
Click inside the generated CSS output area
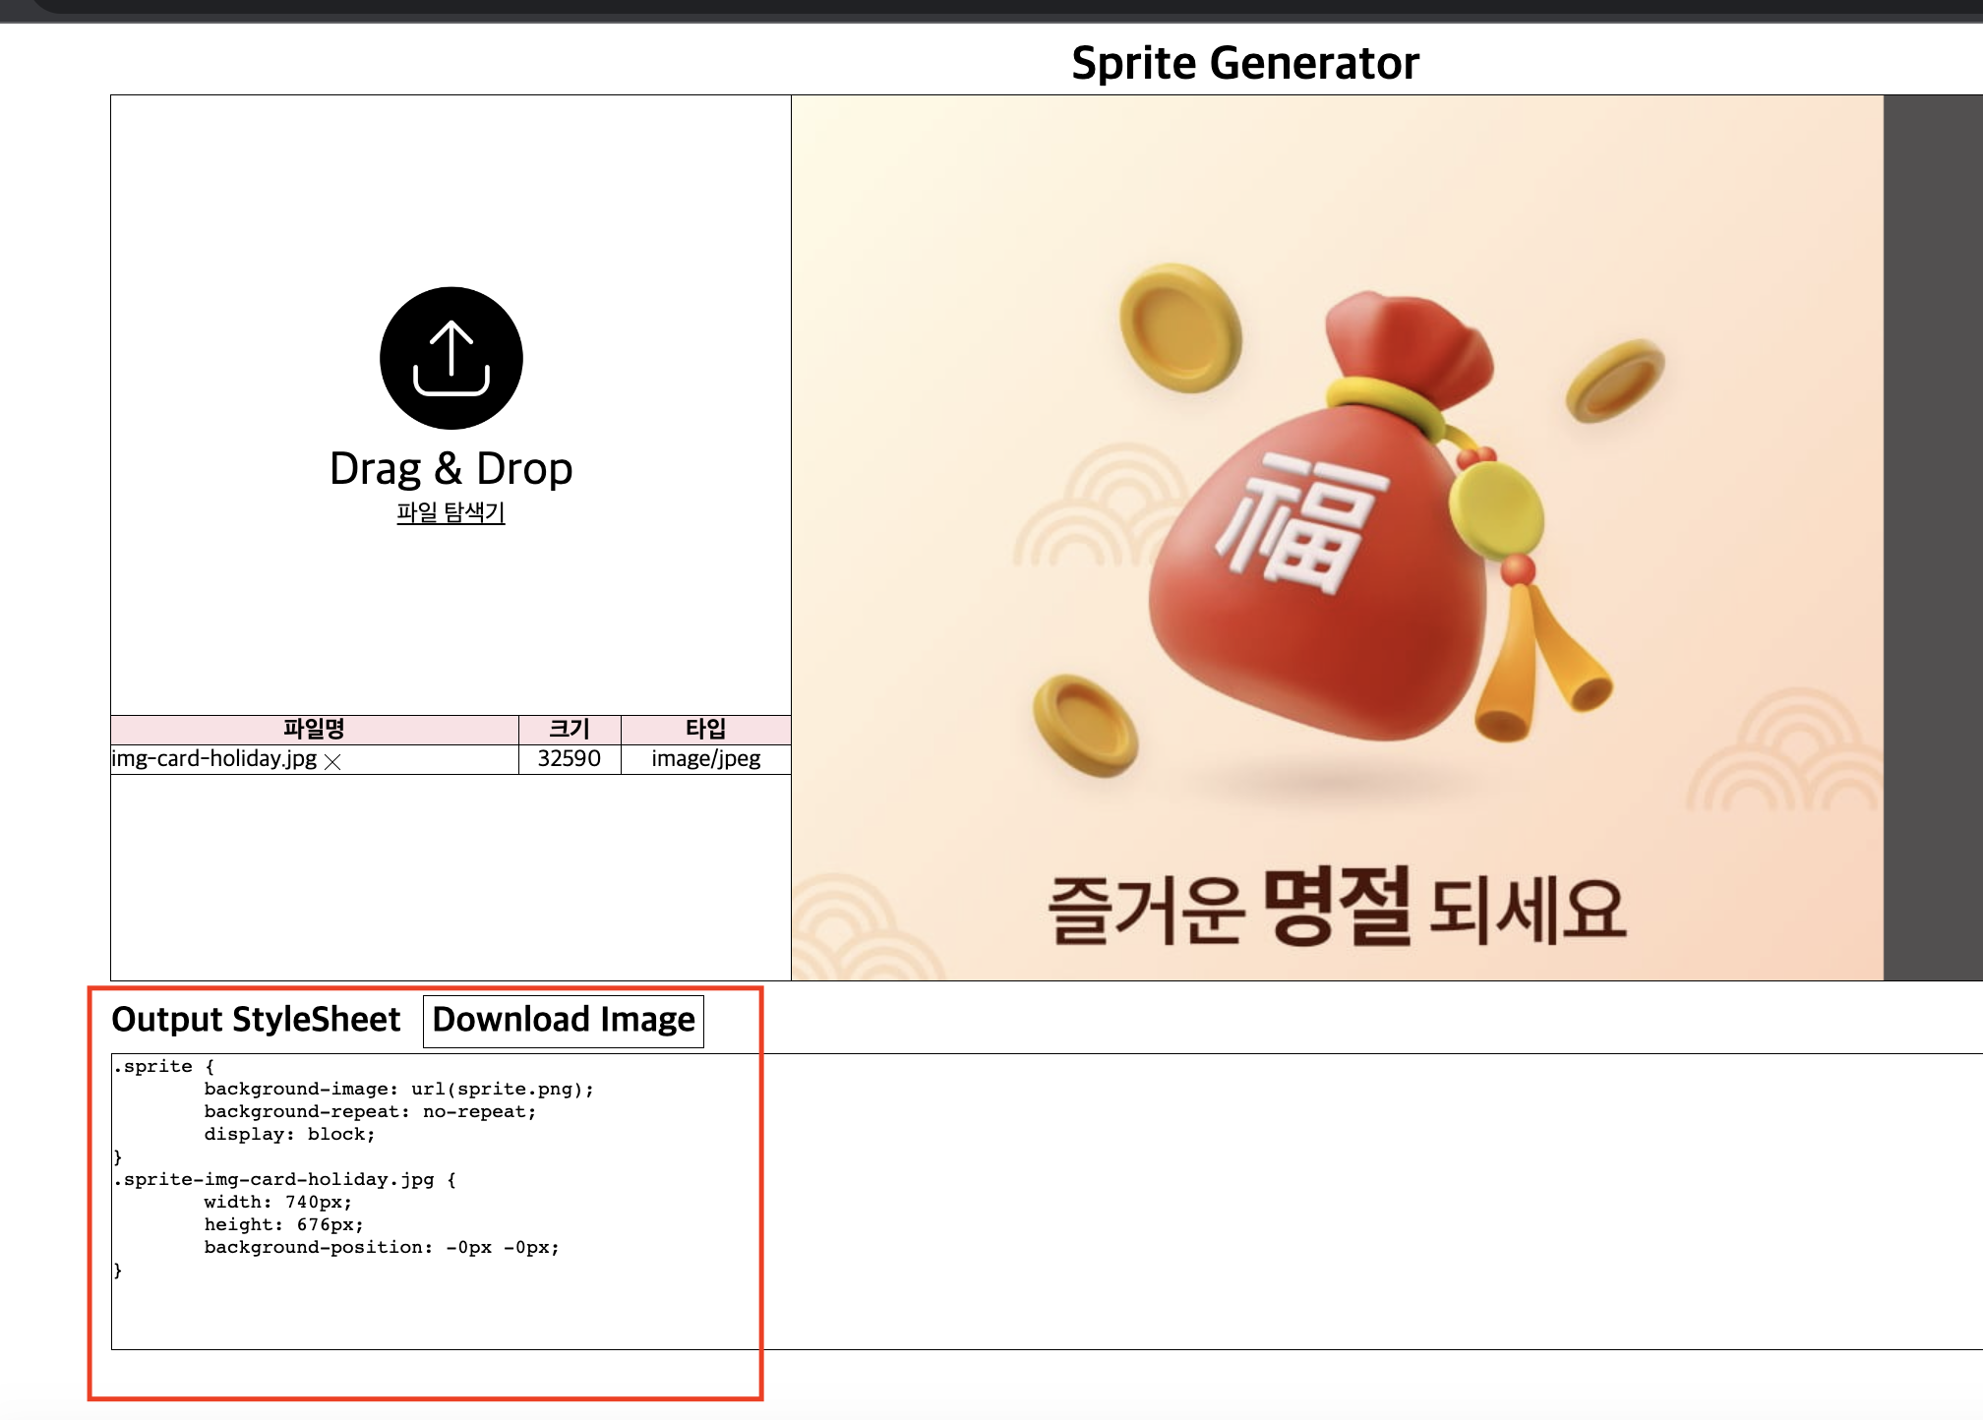click(433, 1180)
